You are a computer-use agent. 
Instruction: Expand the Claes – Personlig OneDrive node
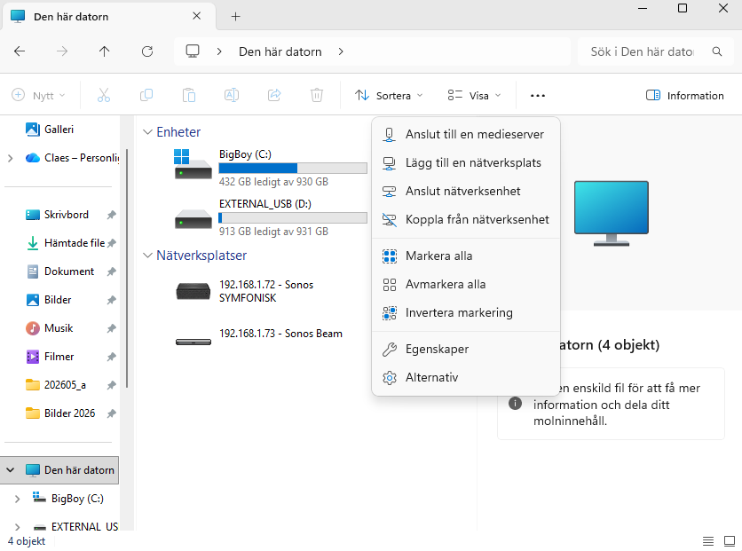[11, 158]
